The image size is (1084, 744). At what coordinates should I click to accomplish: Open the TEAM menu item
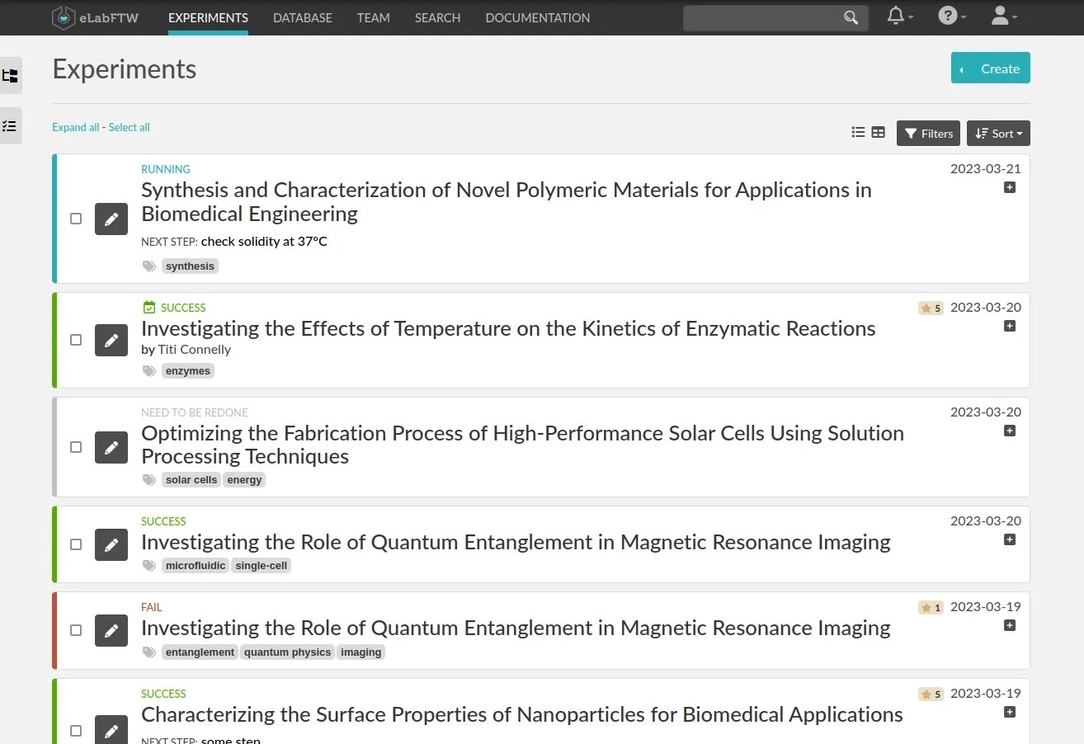(373, 17)
